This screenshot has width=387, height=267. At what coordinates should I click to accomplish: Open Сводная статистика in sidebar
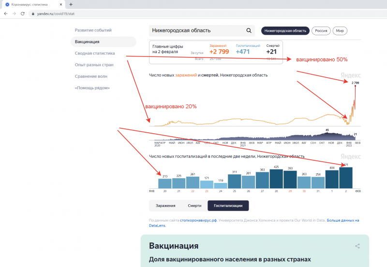pyautogui.click(x=95, y=53)
